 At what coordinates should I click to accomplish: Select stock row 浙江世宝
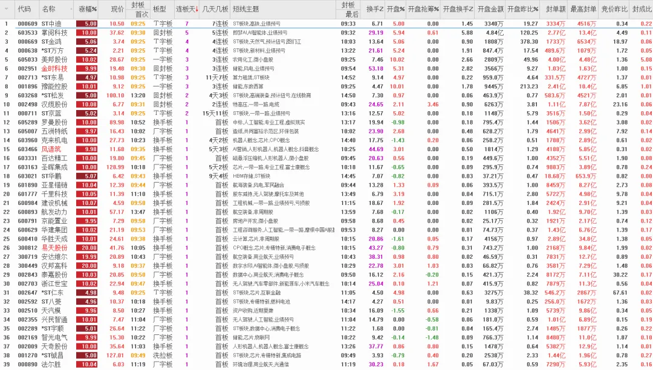[326, 284]
